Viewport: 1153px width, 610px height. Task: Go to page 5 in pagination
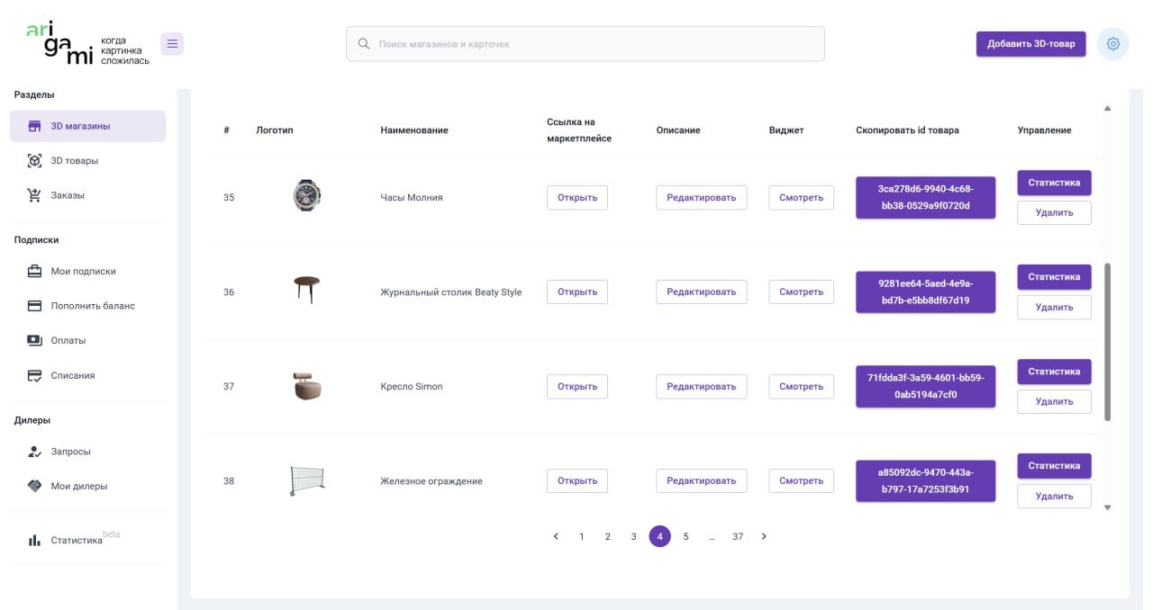(685, 536)
